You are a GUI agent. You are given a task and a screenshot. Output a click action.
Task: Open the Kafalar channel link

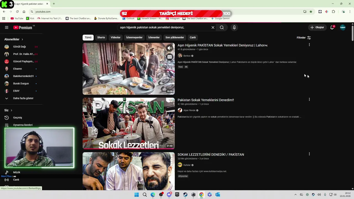(x=187, y=165)
